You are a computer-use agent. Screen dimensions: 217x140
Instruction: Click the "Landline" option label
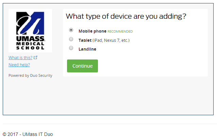coord(87,49)
